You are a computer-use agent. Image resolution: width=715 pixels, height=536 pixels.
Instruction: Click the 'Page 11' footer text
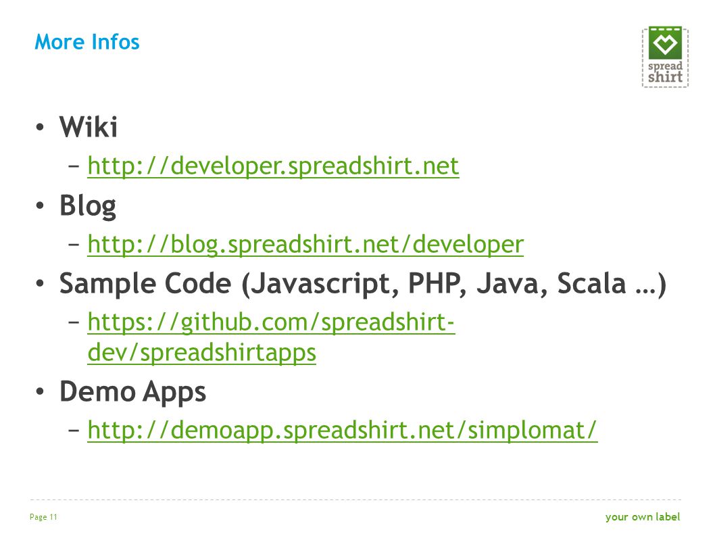44,517
